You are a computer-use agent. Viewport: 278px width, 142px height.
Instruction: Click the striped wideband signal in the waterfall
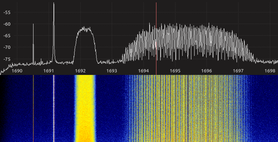188,108
